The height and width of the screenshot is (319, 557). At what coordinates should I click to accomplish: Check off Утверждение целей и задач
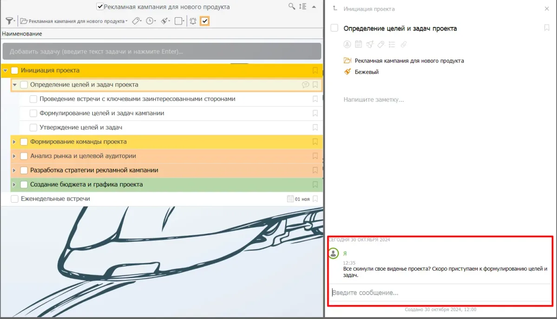33,127
